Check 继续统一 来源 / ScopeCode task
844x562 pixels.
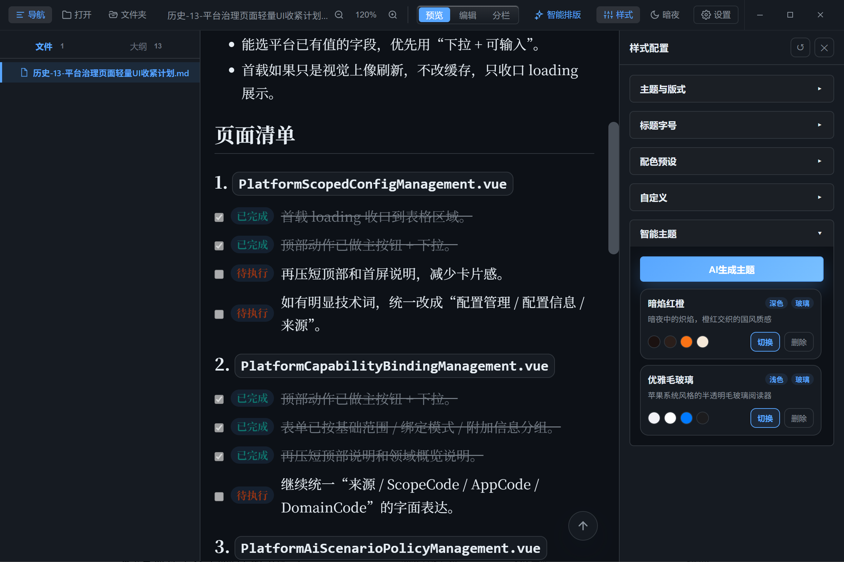[x=219, y=496]
